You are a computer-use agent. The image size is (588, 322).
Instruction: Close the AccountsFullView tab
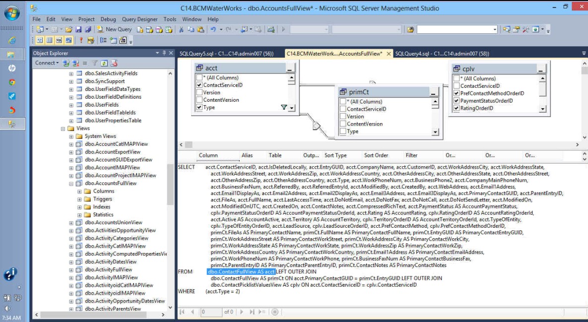click(x=389, y=54)
